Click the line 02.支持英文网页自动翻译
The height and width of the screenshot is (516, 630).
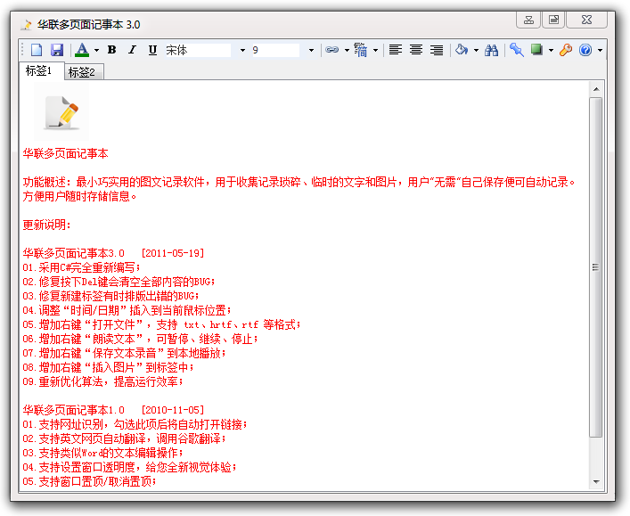[124, 438]
